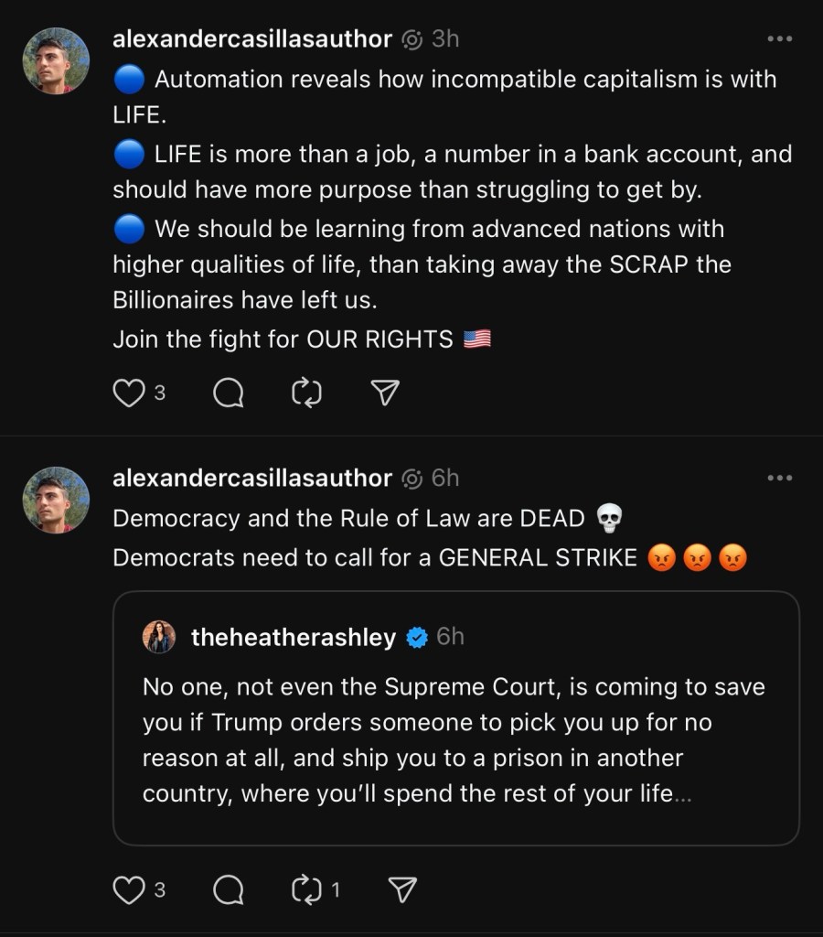Open the quoted post about the Supreme Court
823x937 pixels.
tap(454, 741)
